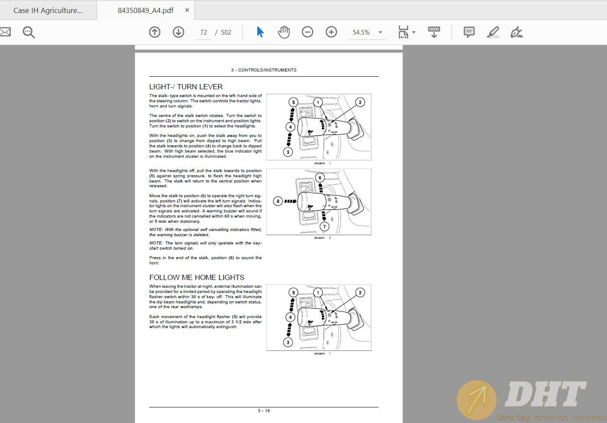Go to next page with down arrow
The image size is (607, 423).
pyautogui.click(x=179, y=32)
